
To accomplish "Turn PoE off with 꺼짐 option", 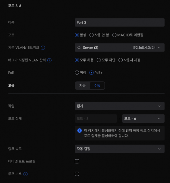I will (x=77, y=73).
